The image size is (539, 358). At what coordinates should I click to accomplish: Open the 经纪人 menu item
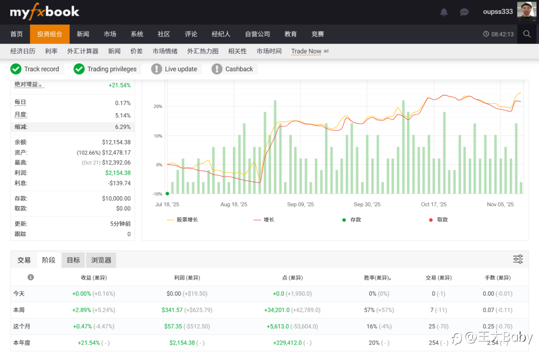click(x=221, y=34)
